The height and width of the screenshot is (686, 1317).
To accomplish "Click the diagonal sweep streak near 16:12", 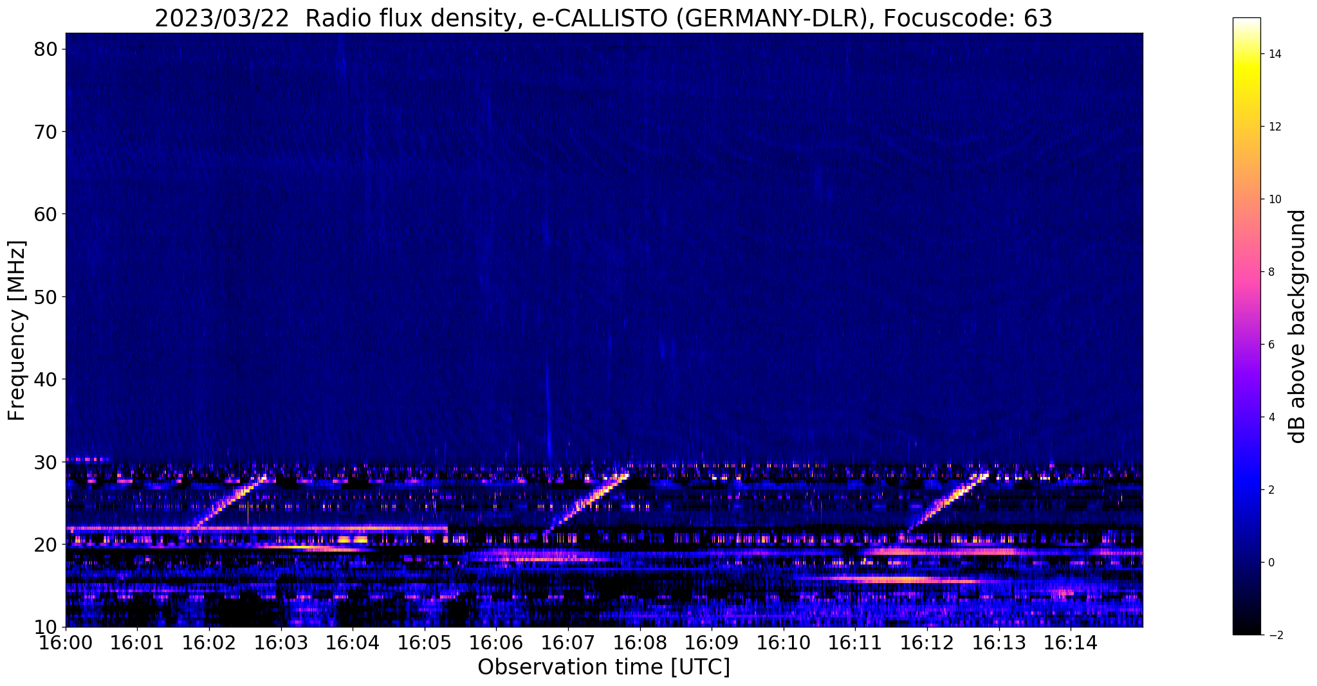I will pyautogui.click(x=948, y=501).
